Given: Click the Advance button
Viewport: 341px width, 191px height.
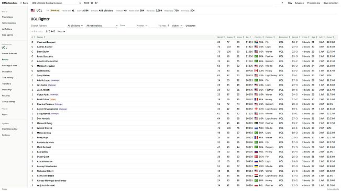Looking at the screenshot, I should [x=299, y=3].
